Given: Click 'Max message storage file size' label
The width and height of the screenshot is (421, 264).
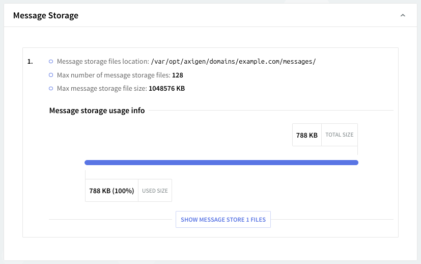Looking at the screenshot, I should coord(102,88).
